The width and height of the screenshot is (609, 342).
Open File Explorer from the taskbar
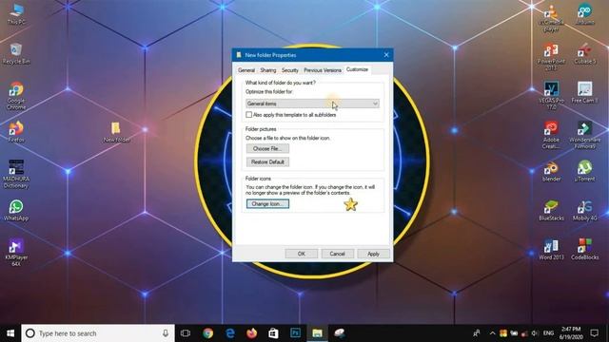coord(317,333)
